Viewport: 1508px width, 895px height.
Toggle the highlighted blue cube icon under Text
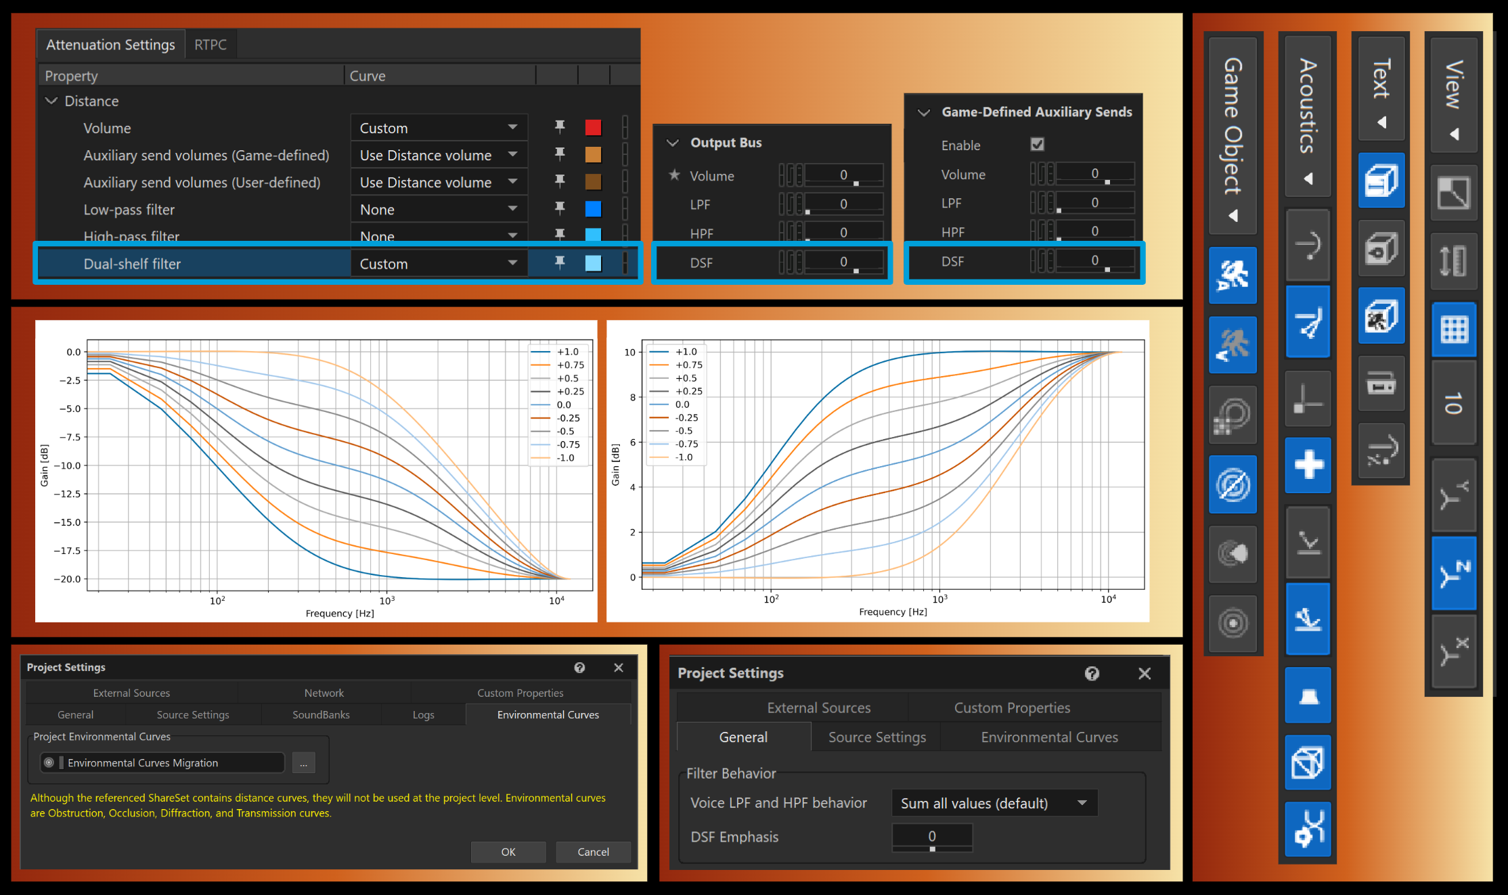click(1381, 181)
